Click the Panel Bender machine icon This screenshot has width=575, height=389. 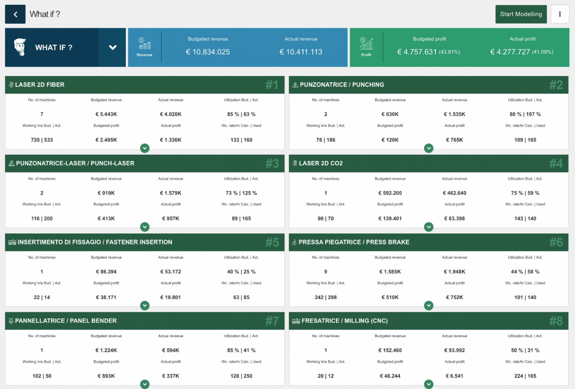(10, 321)
